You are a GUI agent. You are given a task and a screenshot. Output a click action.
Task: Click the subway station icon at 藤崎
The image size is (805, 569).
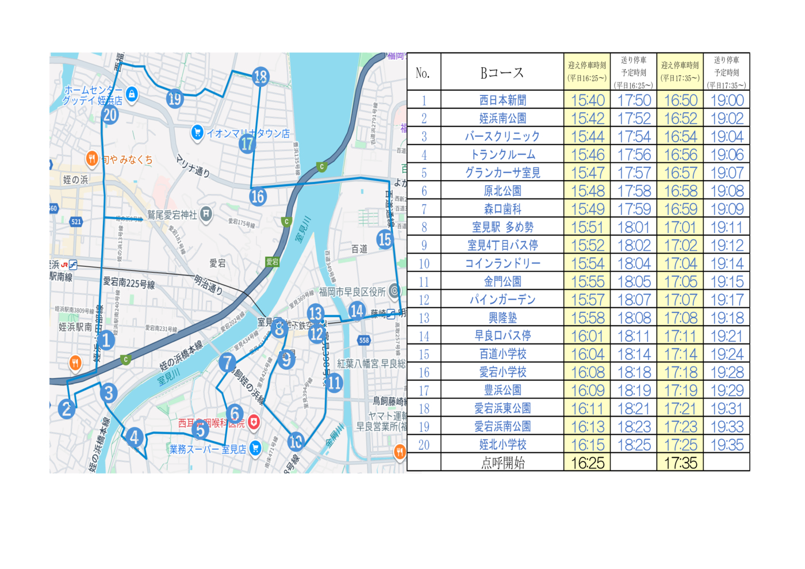click(391, 314)
